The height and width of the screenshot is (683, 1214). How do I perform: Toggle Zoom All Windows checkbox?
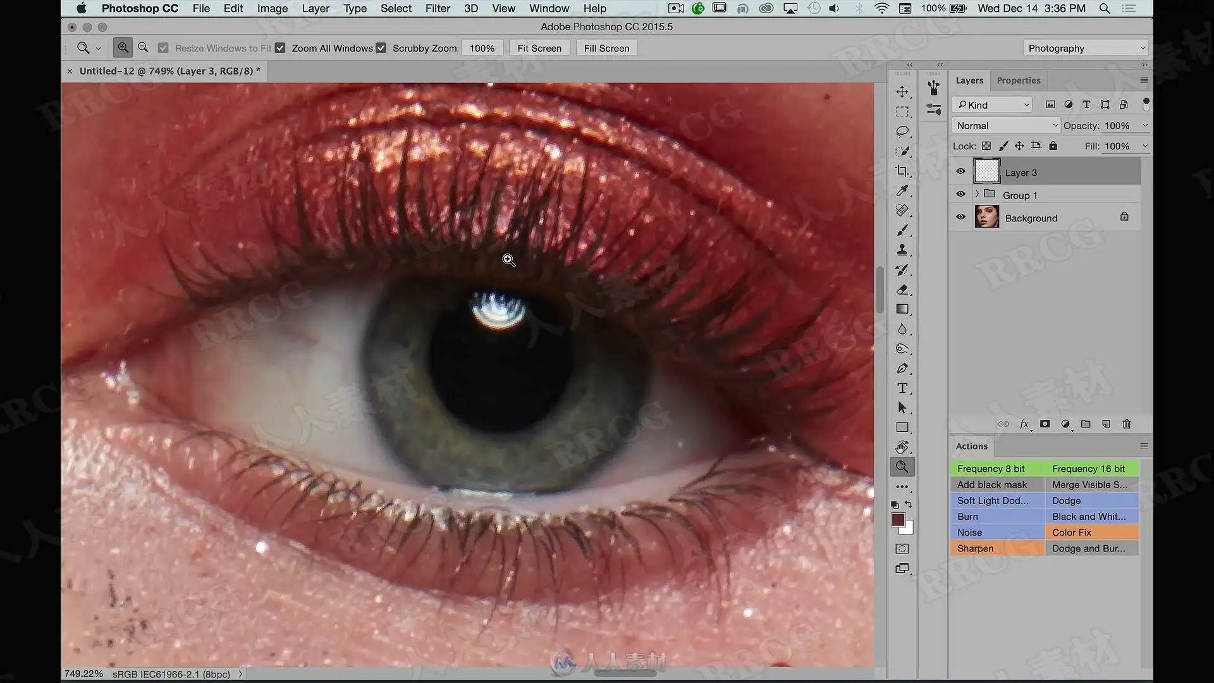pos(280,48)
